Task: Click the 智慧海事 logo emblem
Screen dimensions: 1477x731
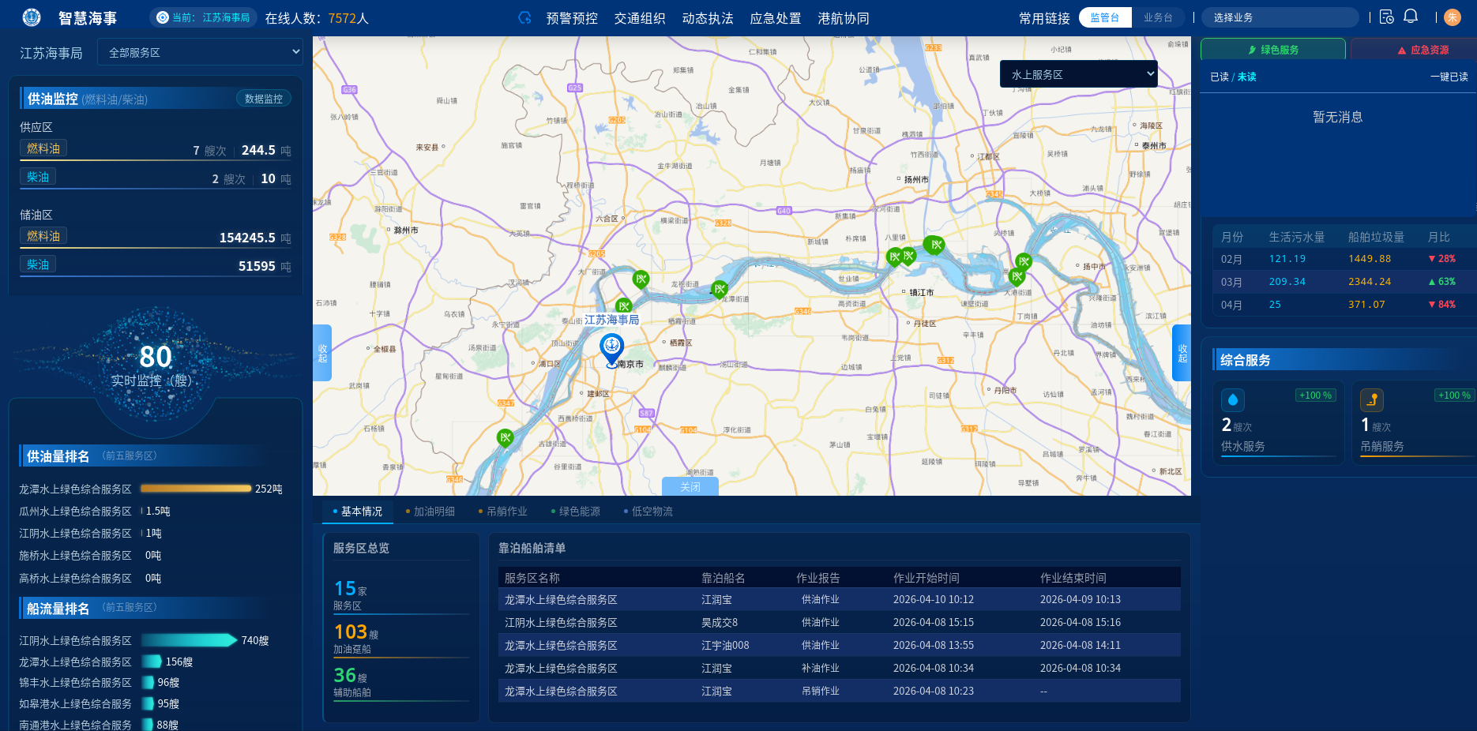Action: point(32,17)
